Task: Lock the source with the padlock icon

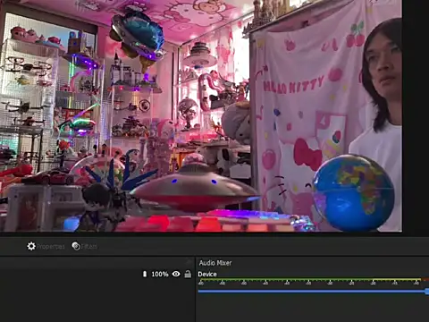Action: 188,274
